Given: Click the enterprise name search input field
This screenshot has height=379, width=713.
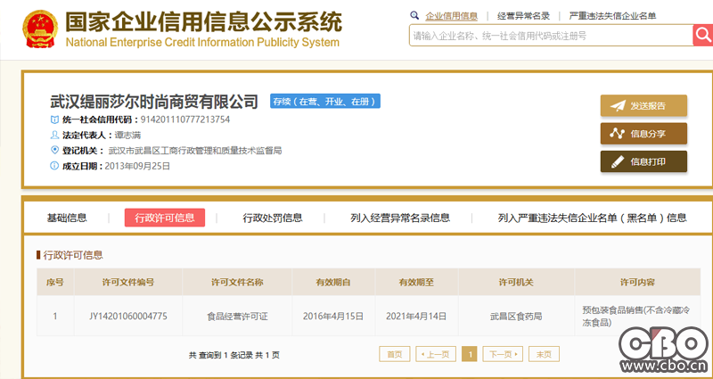Looking at the screenshot, I should [551, 36].
